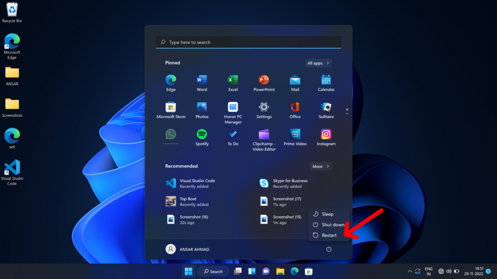497x279 pixels.
Task: Click the Start menu search field
Action: [x=248, y=42]
